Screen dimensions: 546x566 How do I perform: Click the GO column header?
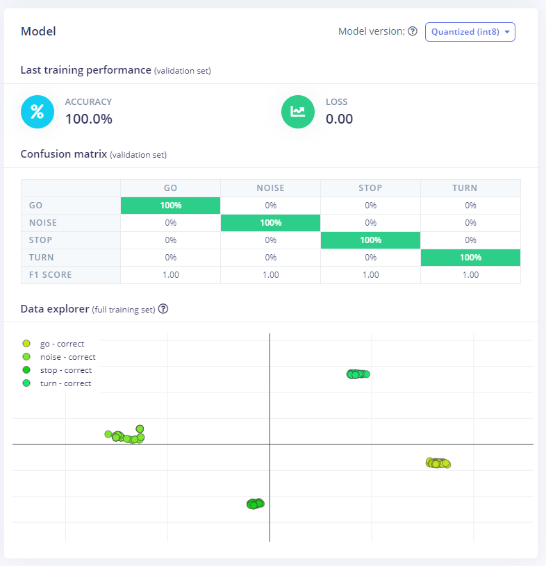(170, 188)
